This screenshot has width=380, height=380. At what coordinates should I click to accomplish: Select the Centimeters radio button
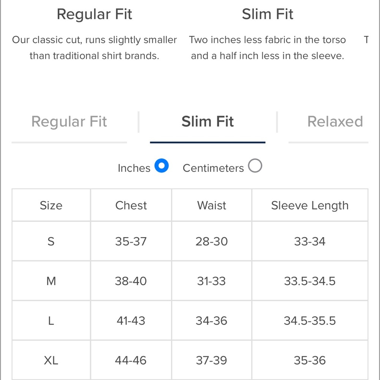coord(255,166)
